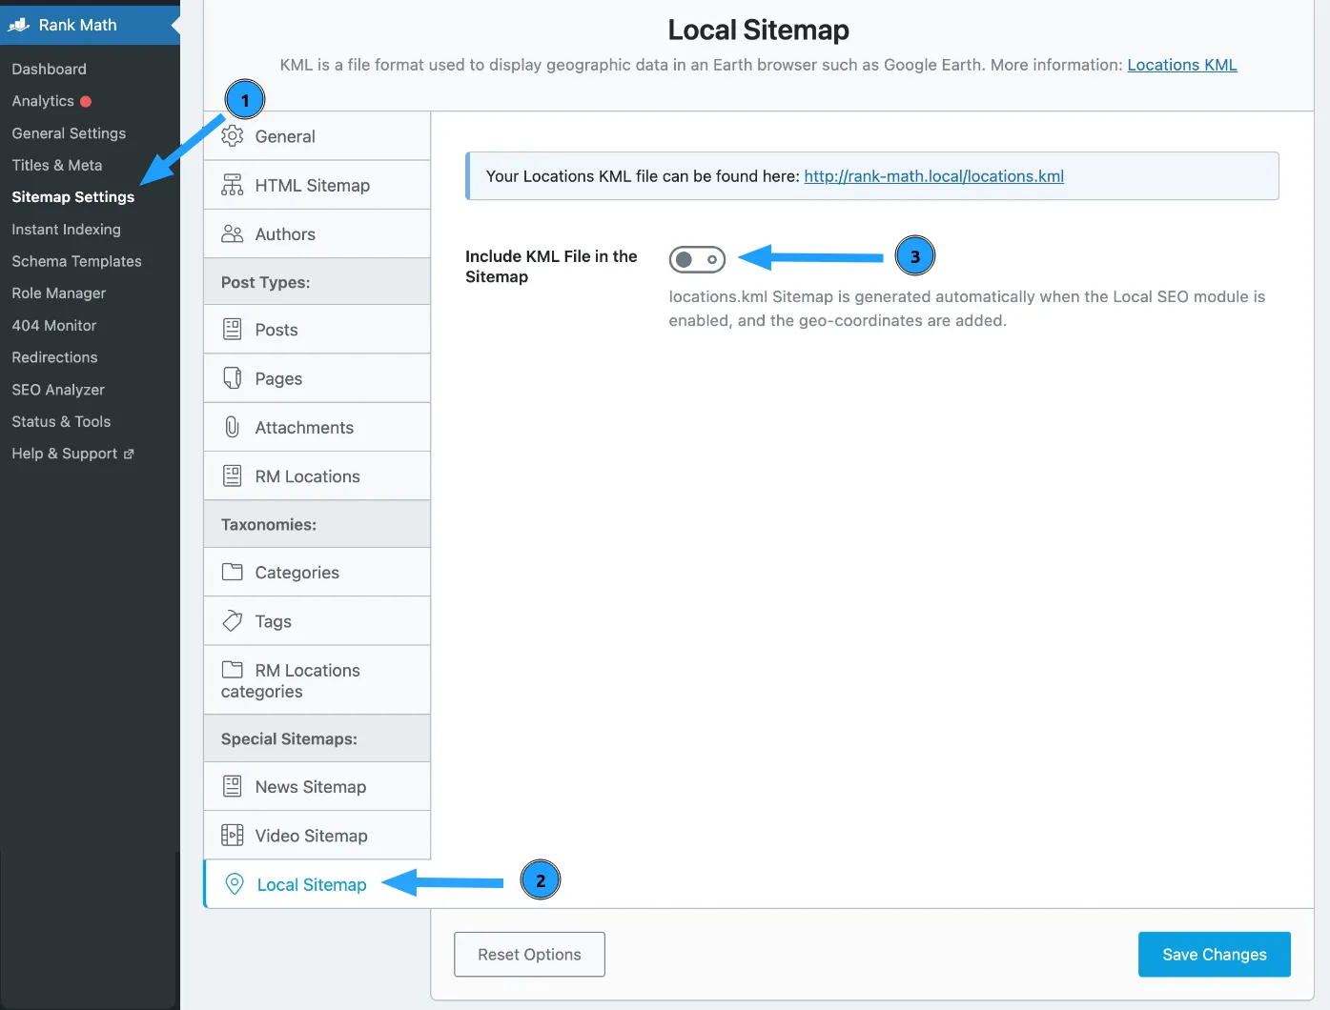Click the Post Types section header
This screenshot has width=1330, height=1010.
pyautogui.click(x=317, y=282)
